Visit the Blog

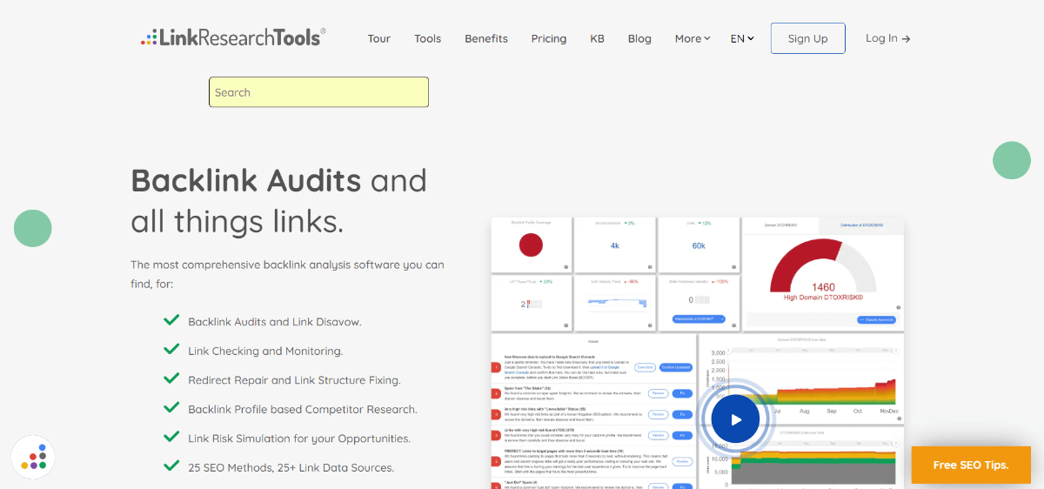639,38
